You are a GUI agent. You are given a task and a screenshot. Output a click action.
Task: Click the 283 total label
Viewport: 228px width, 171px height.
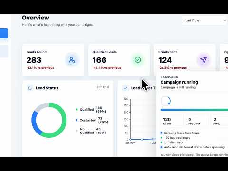103,87
